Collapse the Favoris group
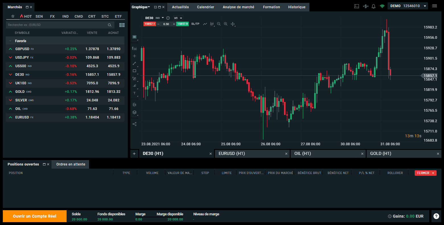The width and height of the screenshot is (444, 225). pos(10,41)
